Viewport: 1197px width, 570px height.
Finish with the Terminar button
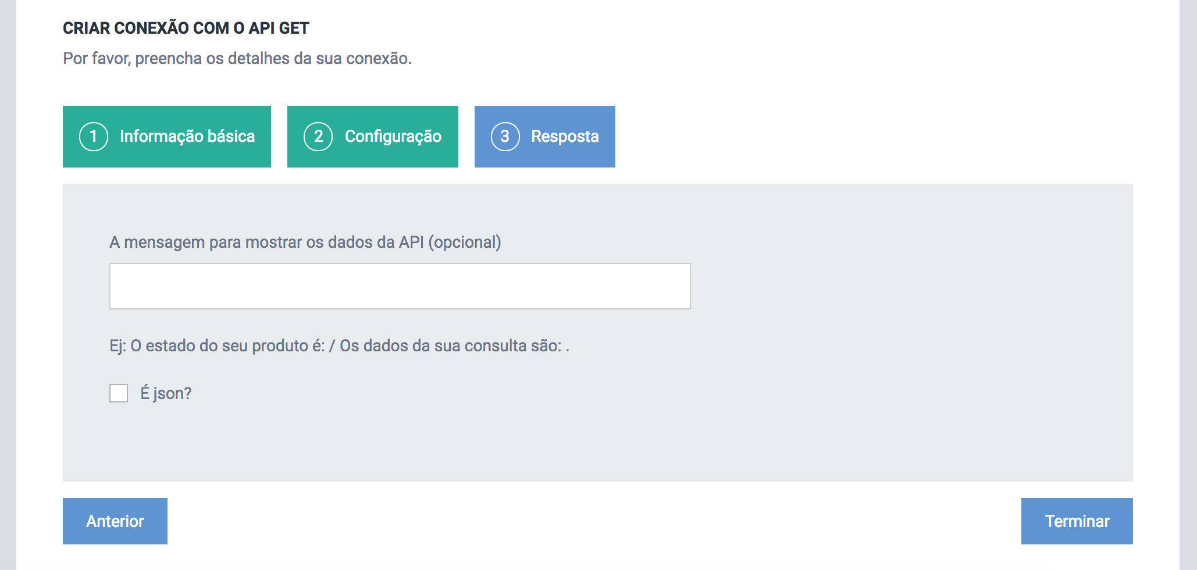tap(1077, 521)
